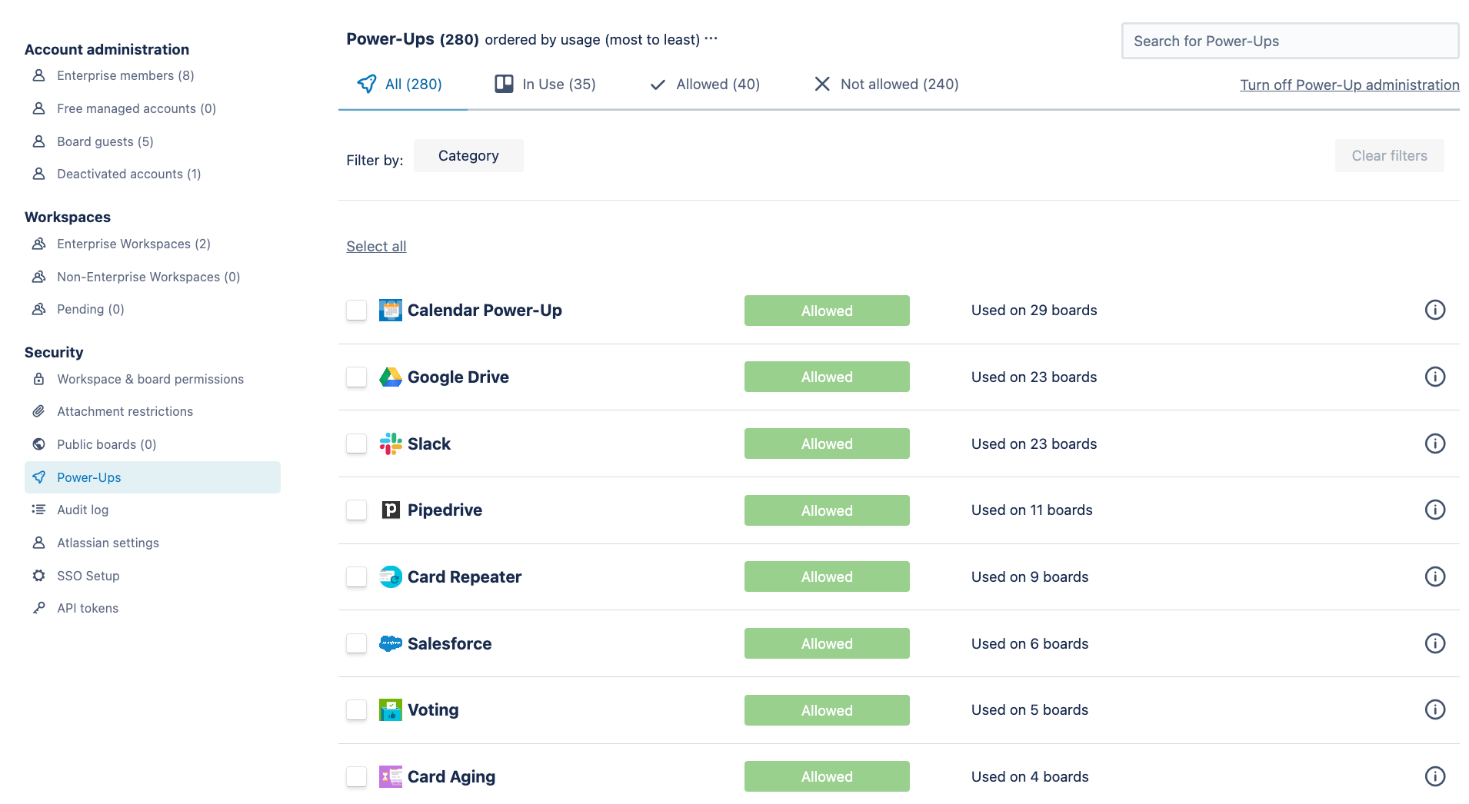1469x804 pixels.
Task: Click the 'Used on 11 boards' text
Action: pos(1031,510)
